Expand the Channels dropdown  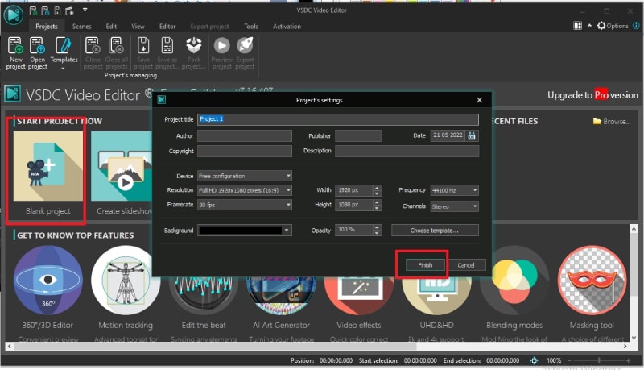point(475,206)
